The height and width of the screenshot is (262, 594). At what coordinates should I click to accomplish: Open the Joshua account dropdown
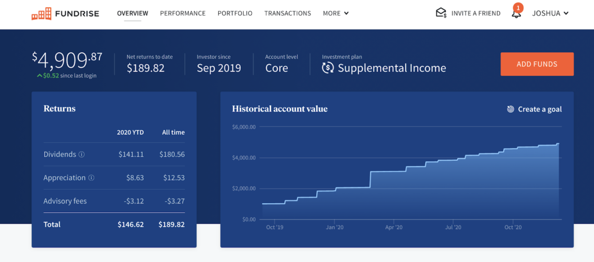[x=550, y=13]
